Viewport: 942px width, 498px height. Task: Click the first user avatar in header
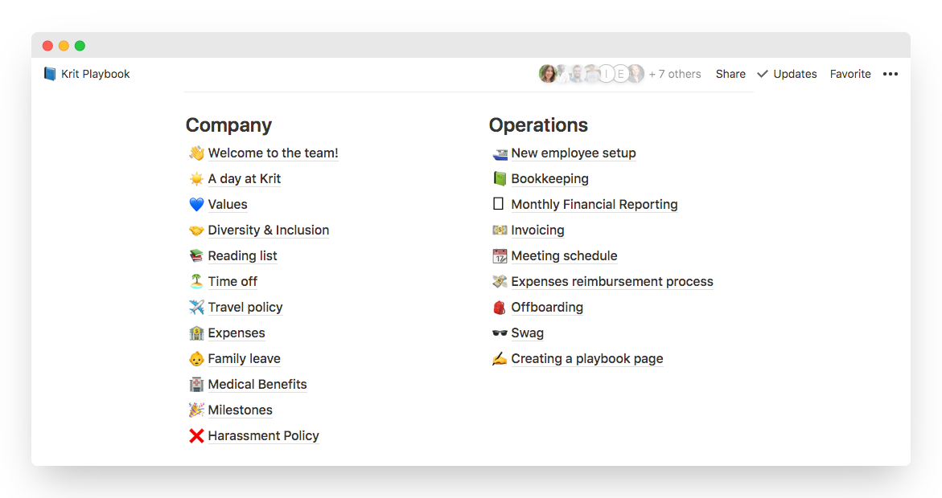click(548, 74)
